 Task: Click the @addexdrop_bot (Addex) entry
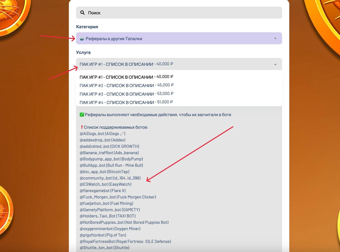[x=103, y=140]
